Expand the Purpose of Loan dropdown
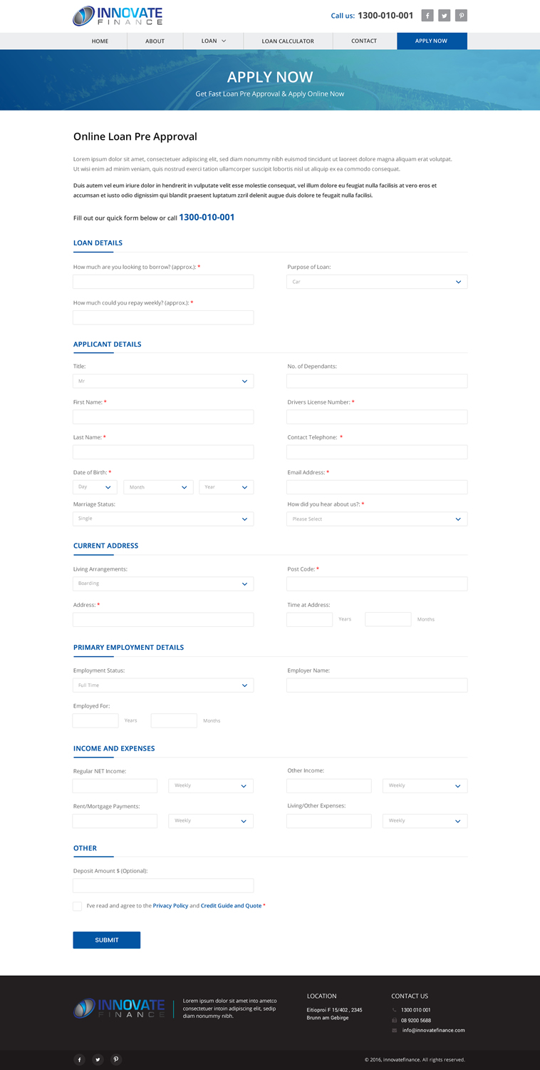Screen dimensions: 540x1070 pyautogui.click(x=377, y=282)
